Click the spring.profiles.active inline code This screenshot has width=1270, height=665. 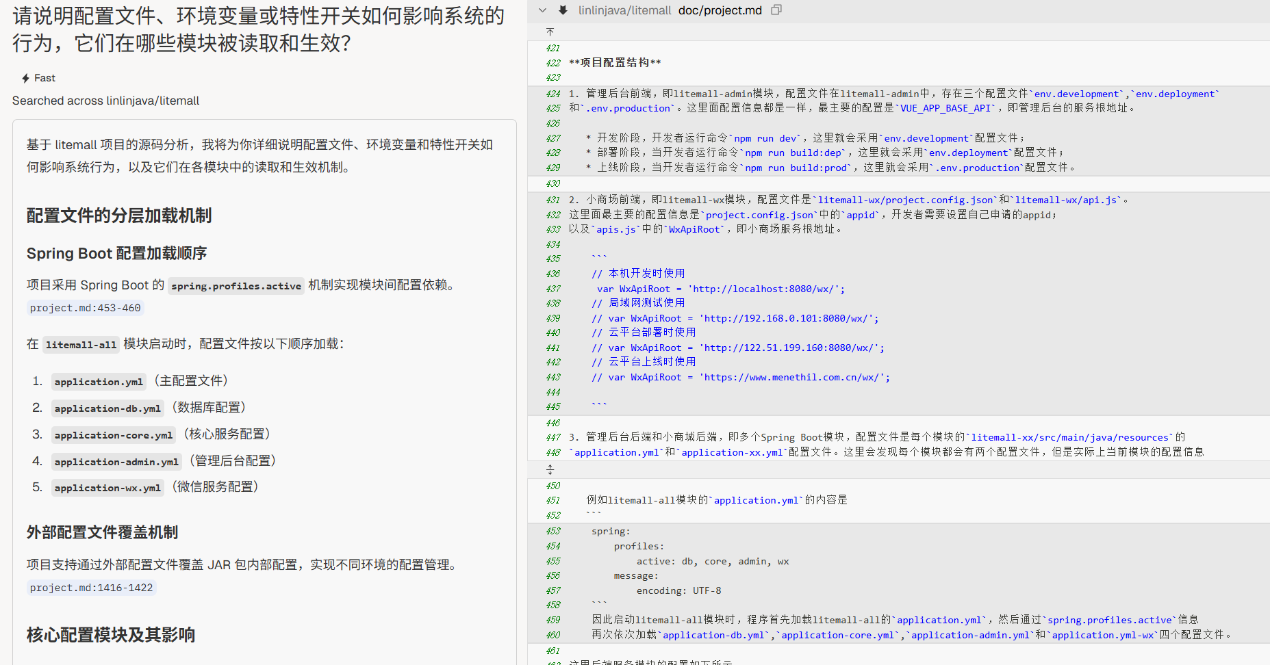(x=236, y=286)
